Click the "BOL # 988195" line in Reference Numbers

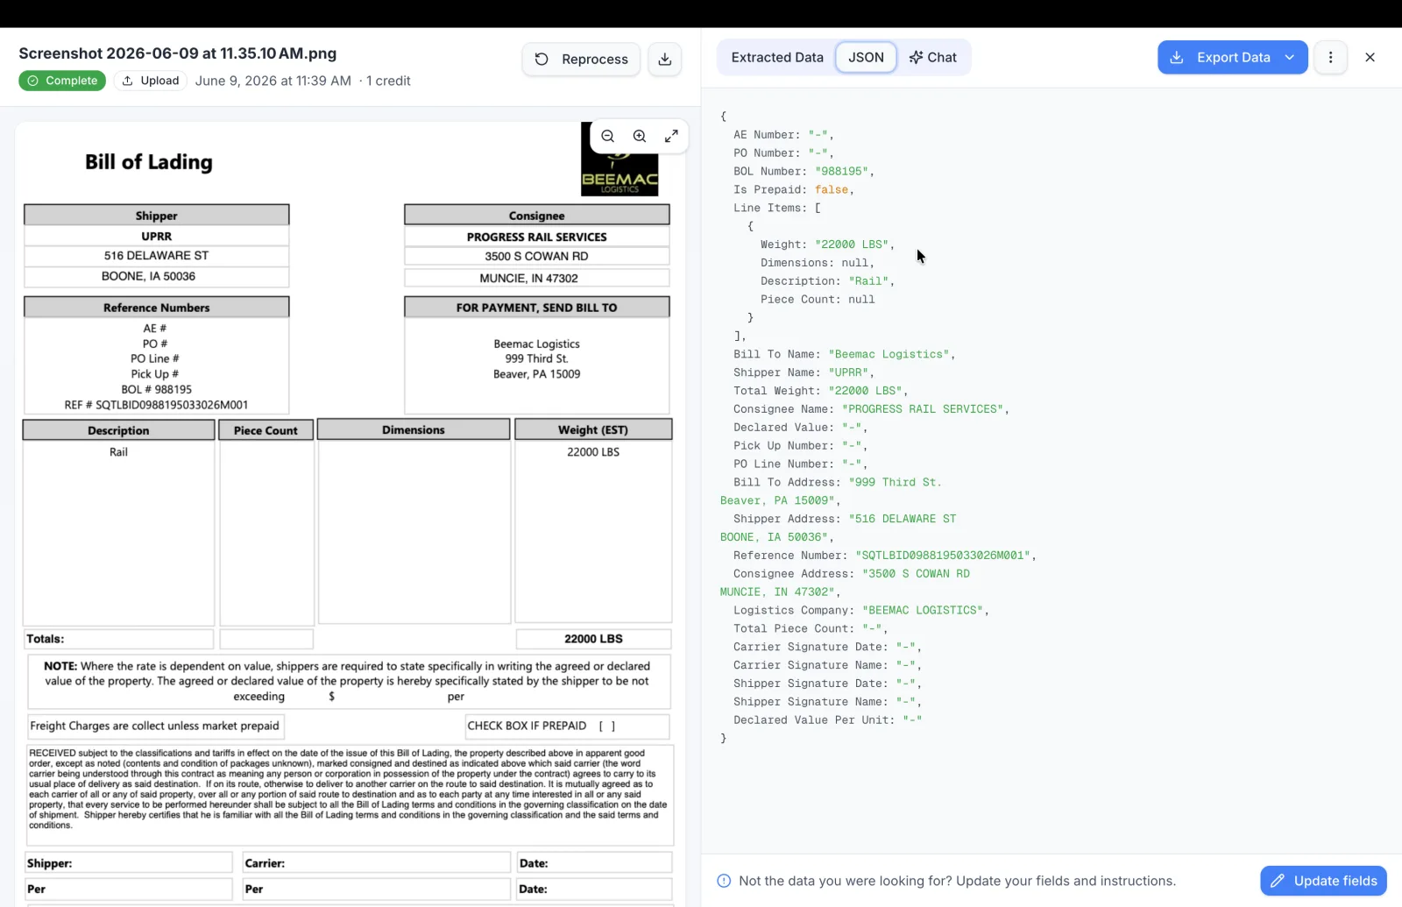157,389
